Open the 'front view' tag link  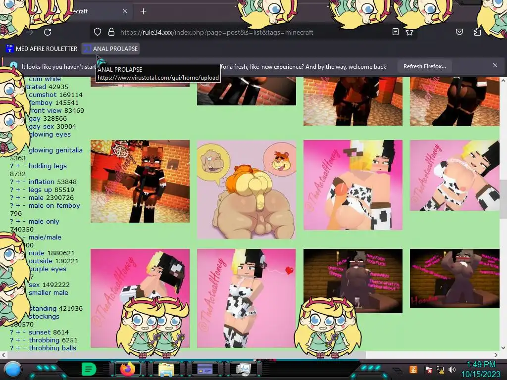tap(45, 111)
